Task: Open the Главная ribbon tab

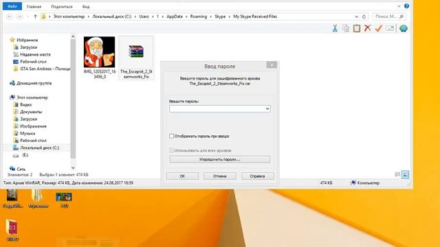Action: coord(34,6)
